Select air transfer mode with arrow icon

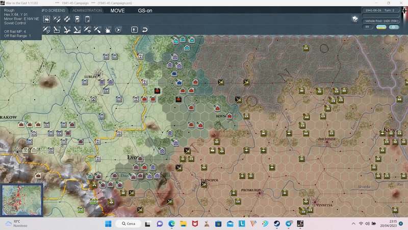(x=97, y=30)
